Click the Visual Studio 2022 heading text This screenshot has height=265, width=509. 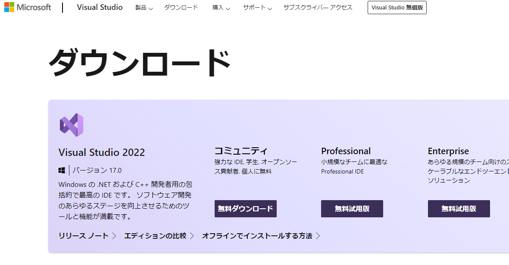102,152
